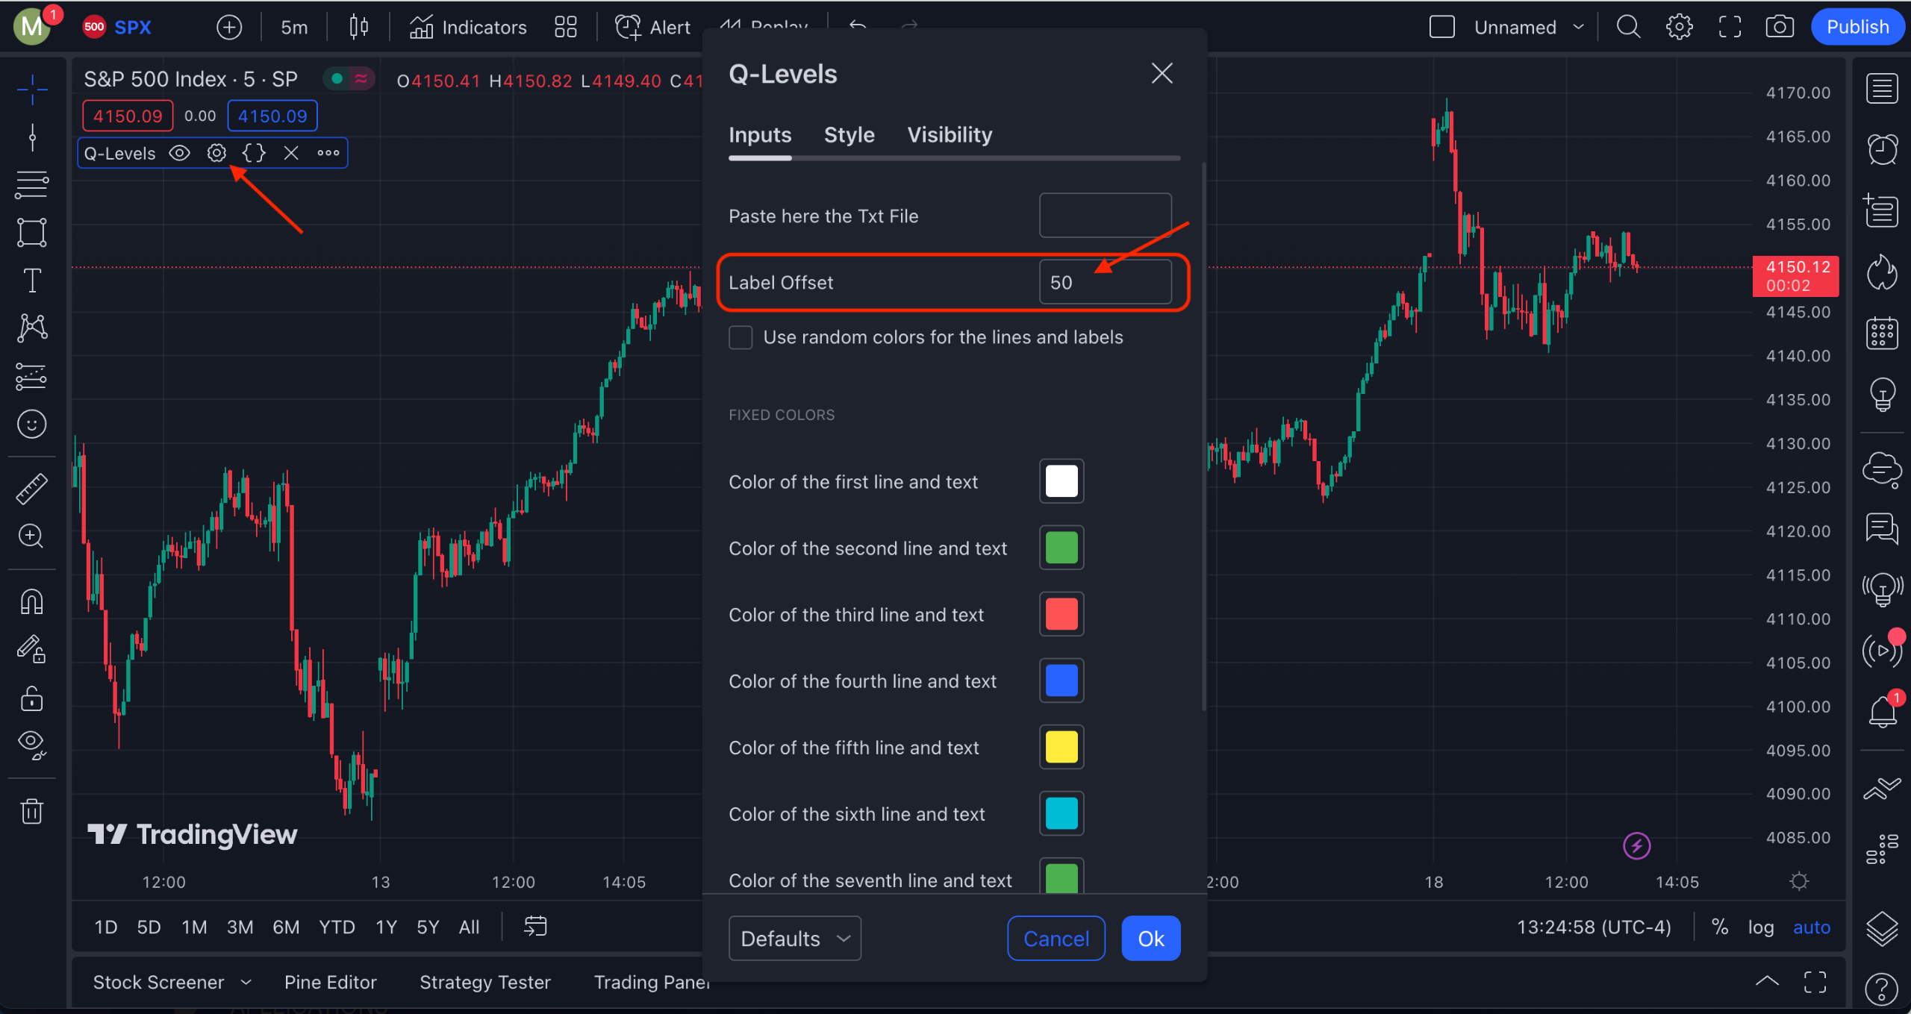Confirm settings with the Ok button
Image resolution: width=1911 pixels, height=1014 pixels.
[x=1150, y=938]
